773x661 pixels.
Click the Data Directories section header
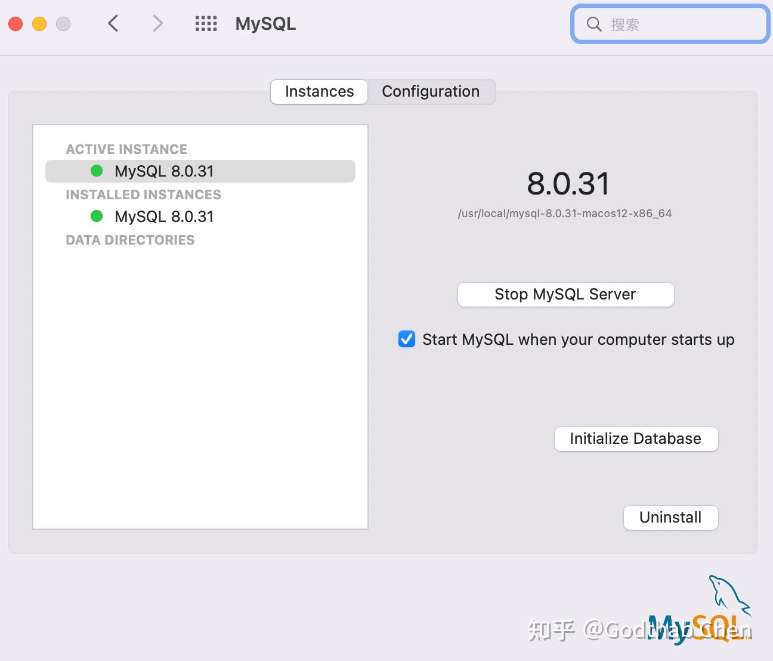pos(130,240)
